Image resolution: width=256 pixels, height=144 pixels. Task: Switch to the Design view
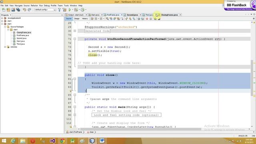[77, 19]
